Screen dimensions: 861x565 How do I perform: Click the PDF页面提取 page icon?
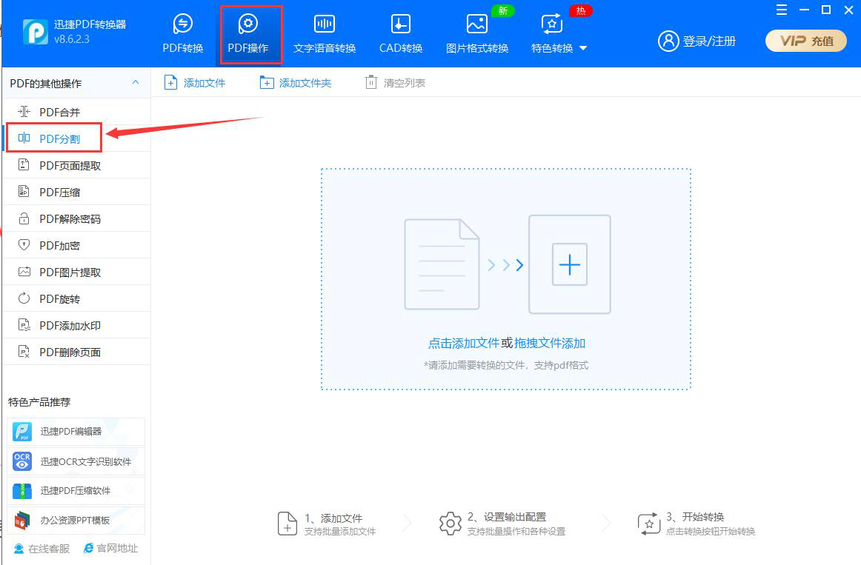[24, 164]
